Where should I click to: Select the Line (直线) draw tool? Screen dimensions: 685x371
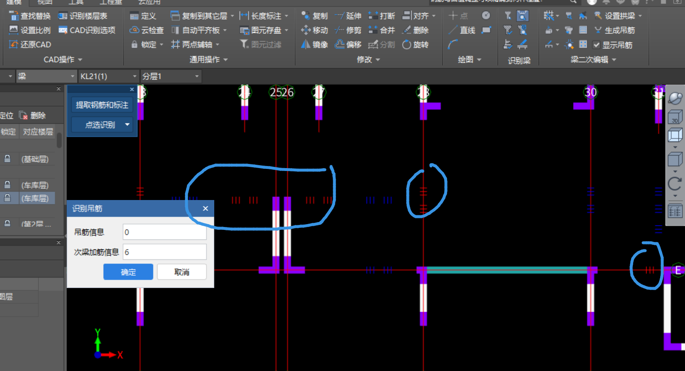tap(462, 30)
